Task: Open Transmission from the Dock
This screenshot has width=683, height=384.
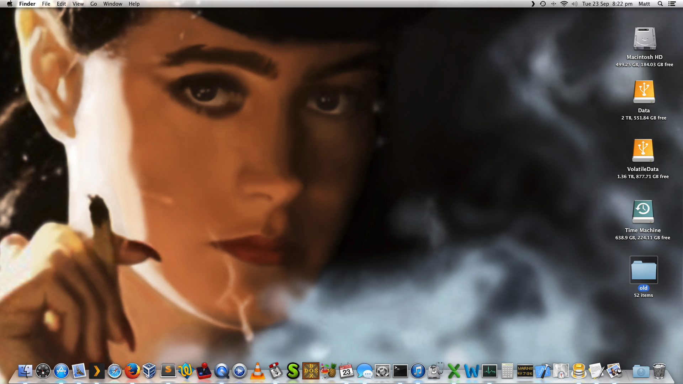Action: 275,371
